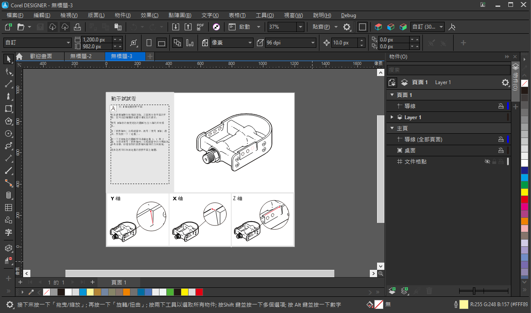Viewport: 531px width, 313px height.
Task: Select the Rectangle tool in the toolbox
Action: tap(8, 108)
